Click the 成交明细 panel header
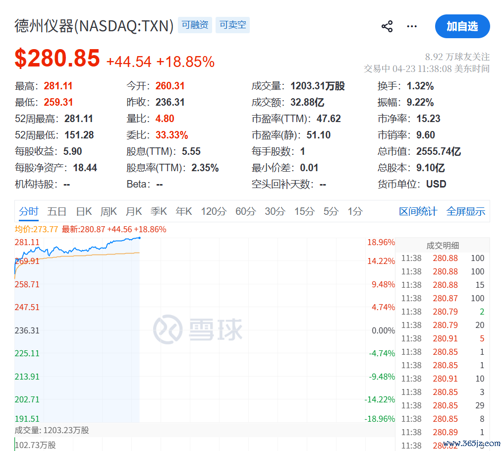 pyautogui.click(x=443, y=246)
